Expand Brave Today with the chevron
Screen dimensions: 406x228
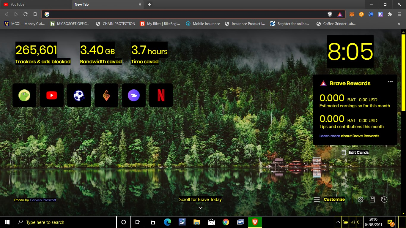pyautogui.click(x=200, y=208)
